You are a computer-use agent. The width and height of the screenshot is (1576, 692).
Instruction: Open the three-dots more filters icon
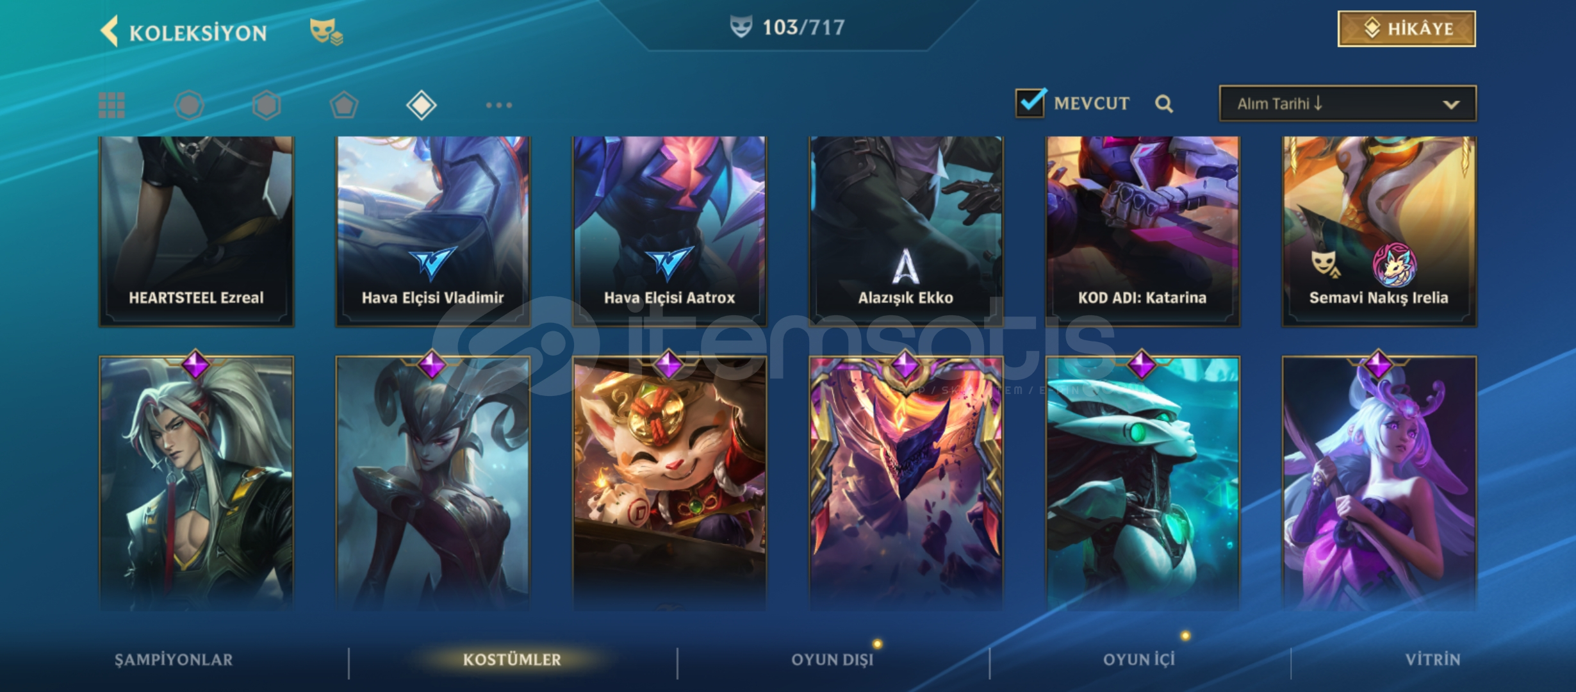[498, 105]
